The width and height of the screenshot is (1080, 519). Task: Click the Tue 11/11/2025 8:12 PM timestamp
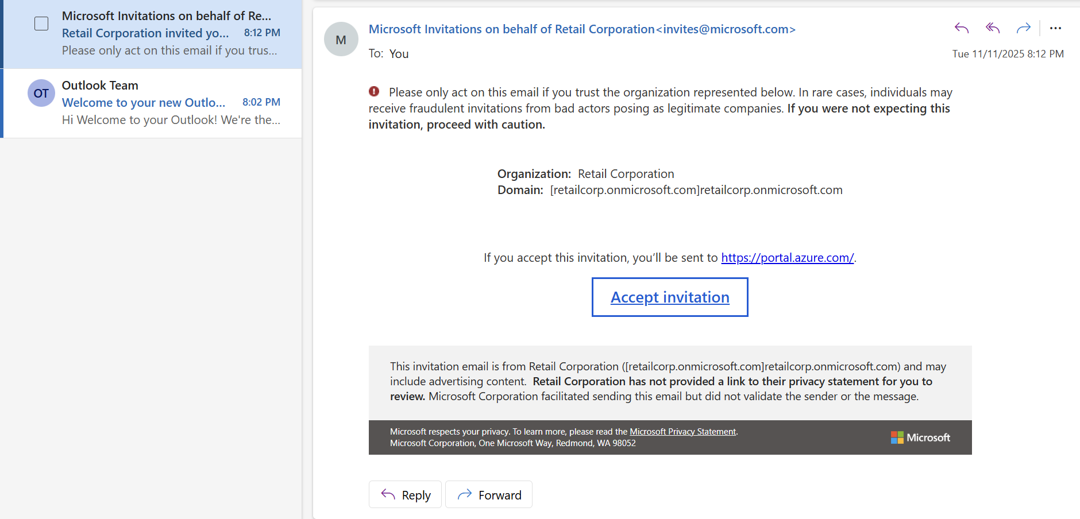1008,54
